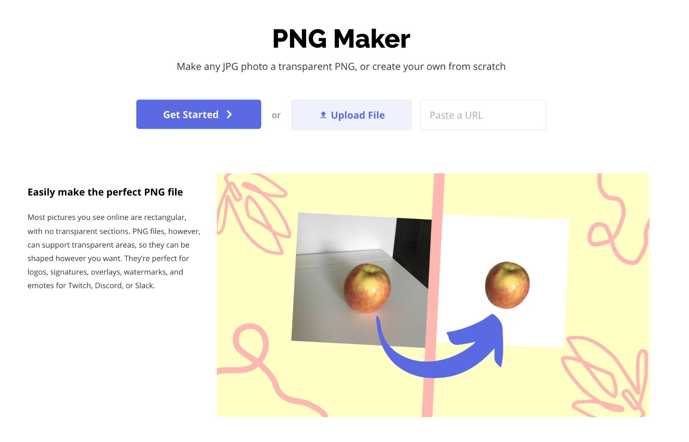This screenshot has width=689, height=442.
Task: Click the paragraph starting 'Most pictures you see'
Action: pyautogui.click(x=114, y=251)
